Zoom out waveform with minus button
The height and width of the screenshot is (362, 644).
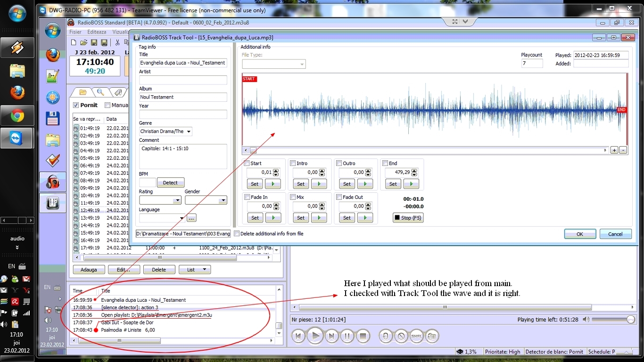623,150
